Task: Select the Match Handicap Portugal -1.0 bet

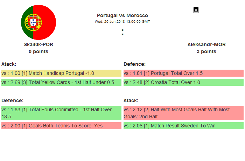Action: tap(61, 73)
